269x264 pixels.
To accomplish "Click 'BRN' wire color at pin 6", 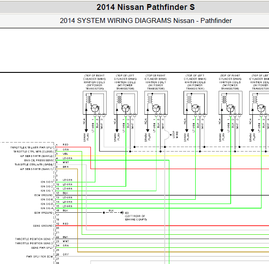I will [x=66, y=167].
